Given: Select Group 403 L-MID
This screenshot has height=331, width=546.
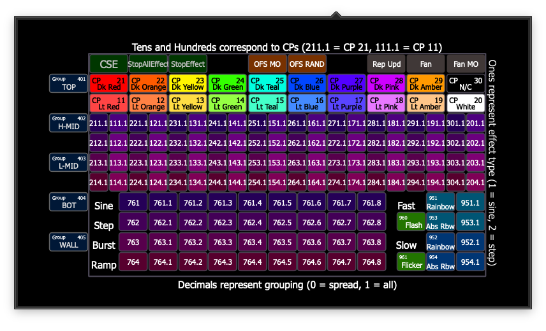Looking at the screenshot, I should (69, 162).
